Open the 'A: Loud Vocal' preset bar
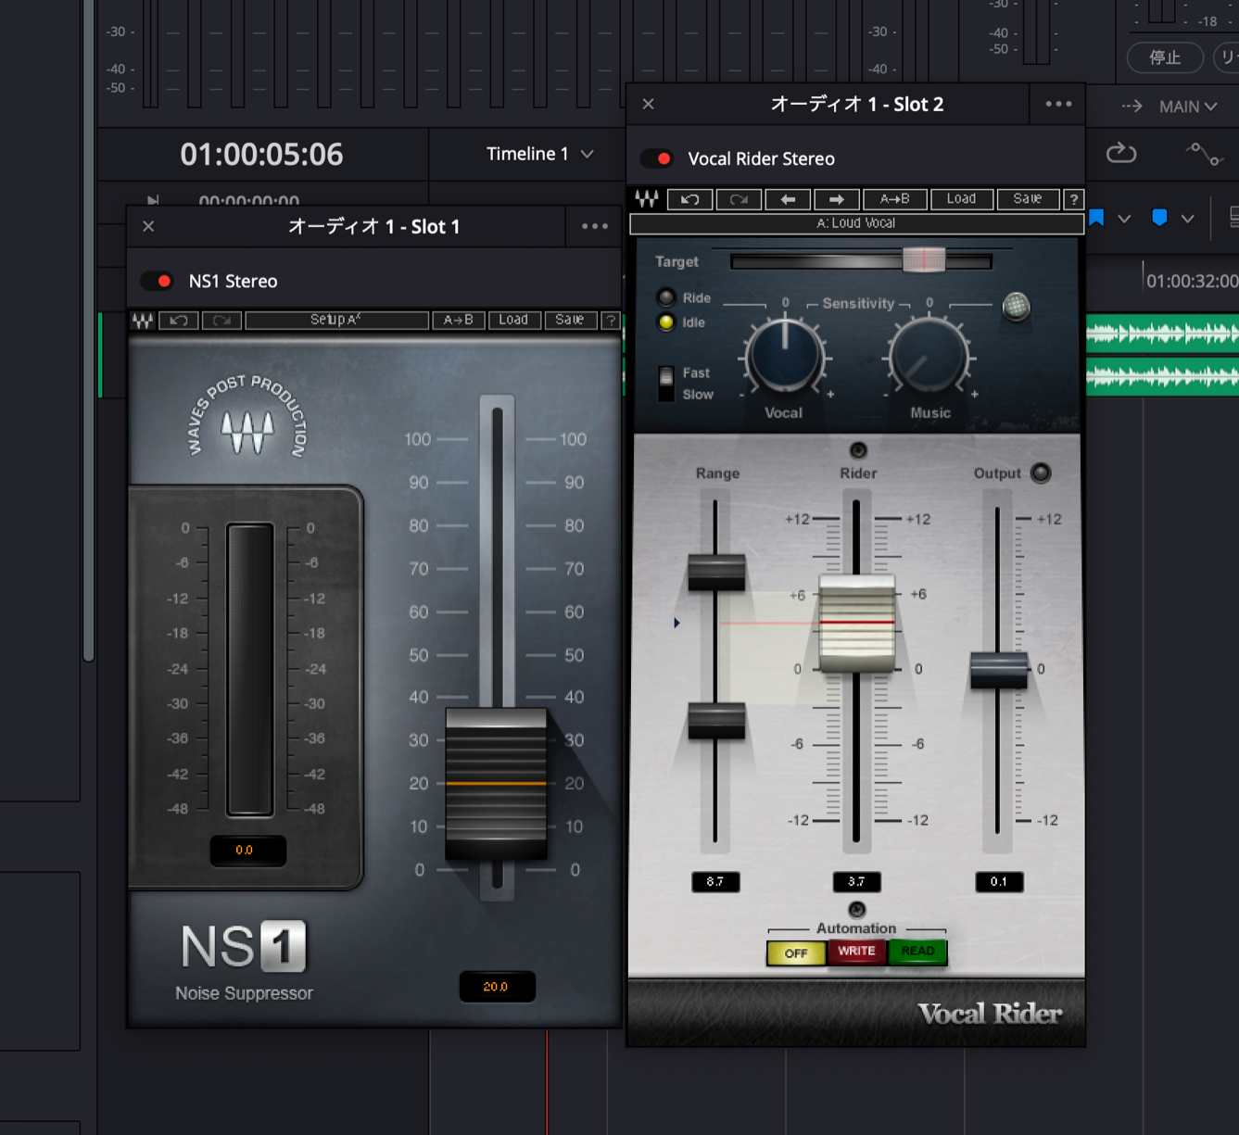Viewport: 1239px width, 1135px height. pos(856,223)
